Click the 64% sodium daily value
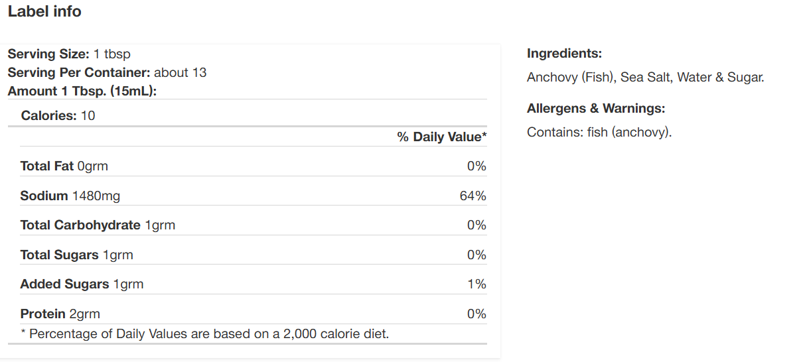Screen dimensions: 805x362 click(473, 196)
